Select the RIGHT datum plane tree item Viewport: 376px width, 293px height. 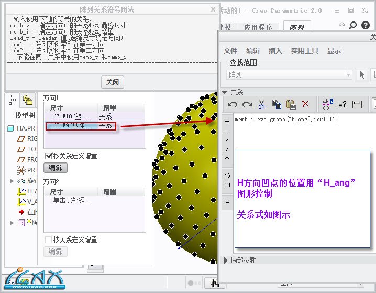(27, 139)
